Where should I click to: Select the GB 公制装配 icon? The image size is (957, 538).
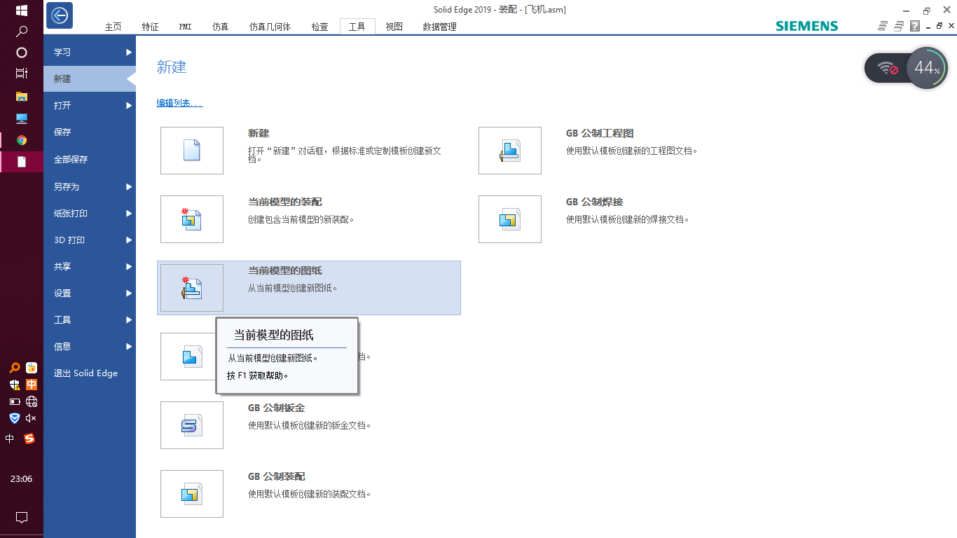[x=191, y=493]
